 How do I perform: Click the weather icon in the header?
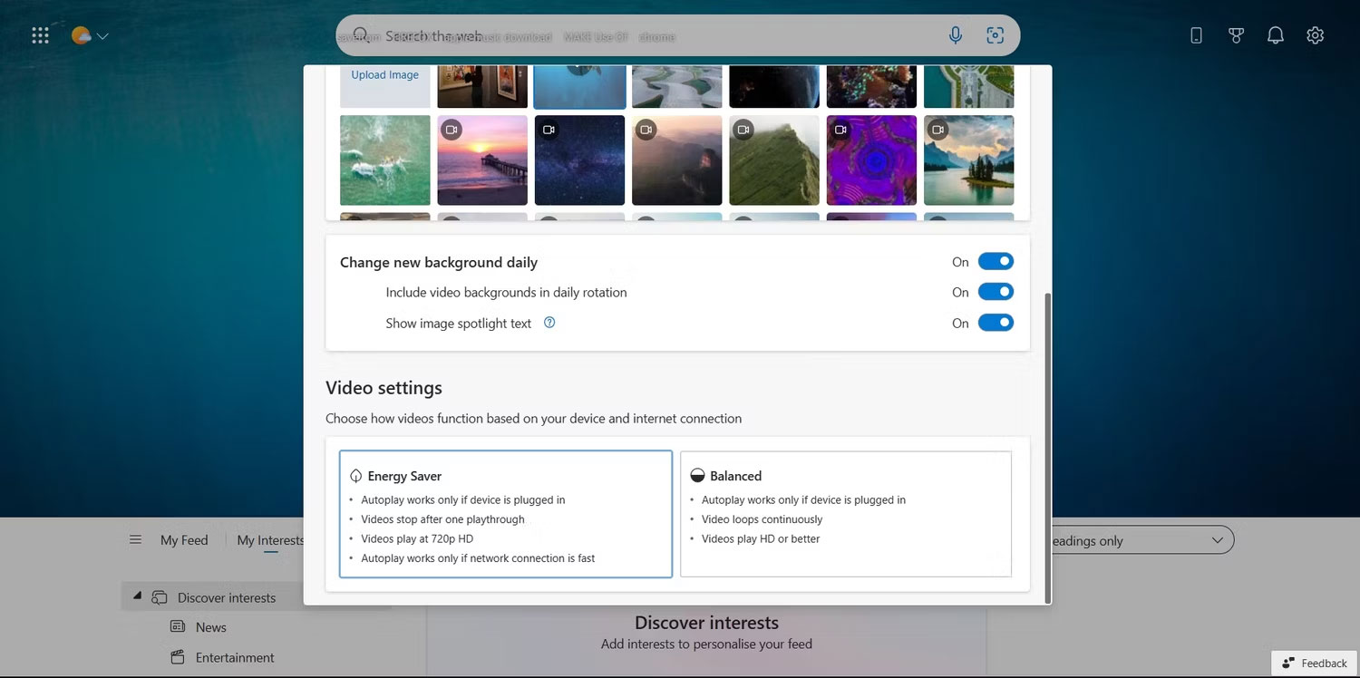(82, 35)
